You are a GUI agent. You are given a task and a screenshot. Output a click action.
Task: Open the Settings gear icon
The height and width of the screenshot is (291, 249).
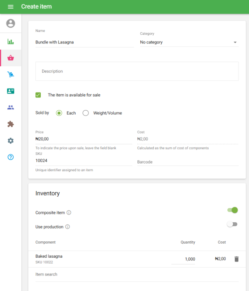(10, 140)
